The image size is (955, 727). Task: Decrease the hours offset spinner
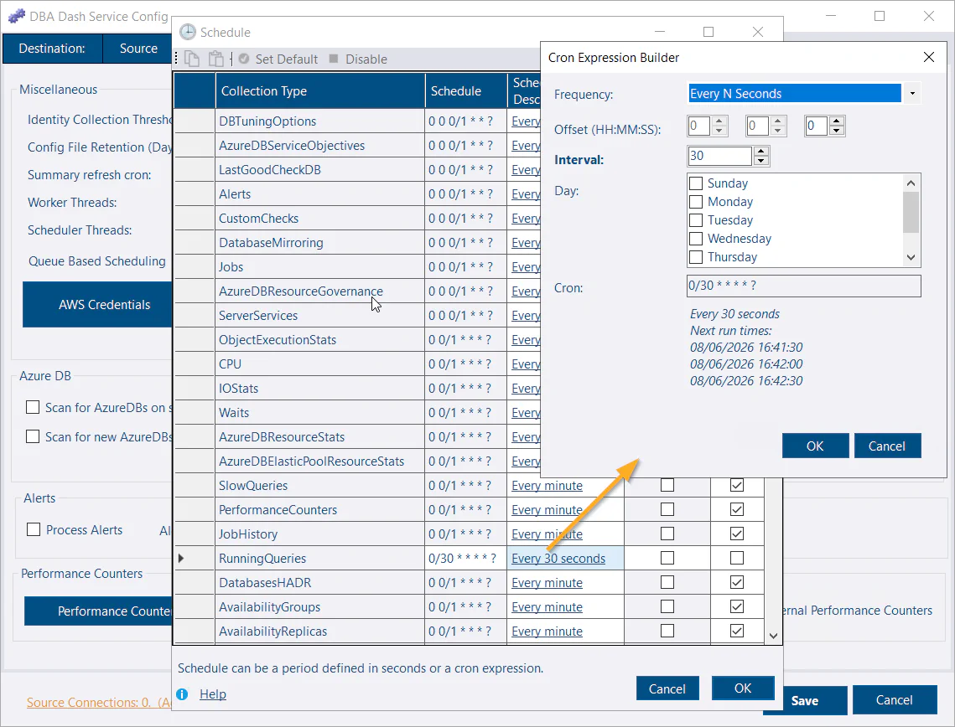(719, 131)
